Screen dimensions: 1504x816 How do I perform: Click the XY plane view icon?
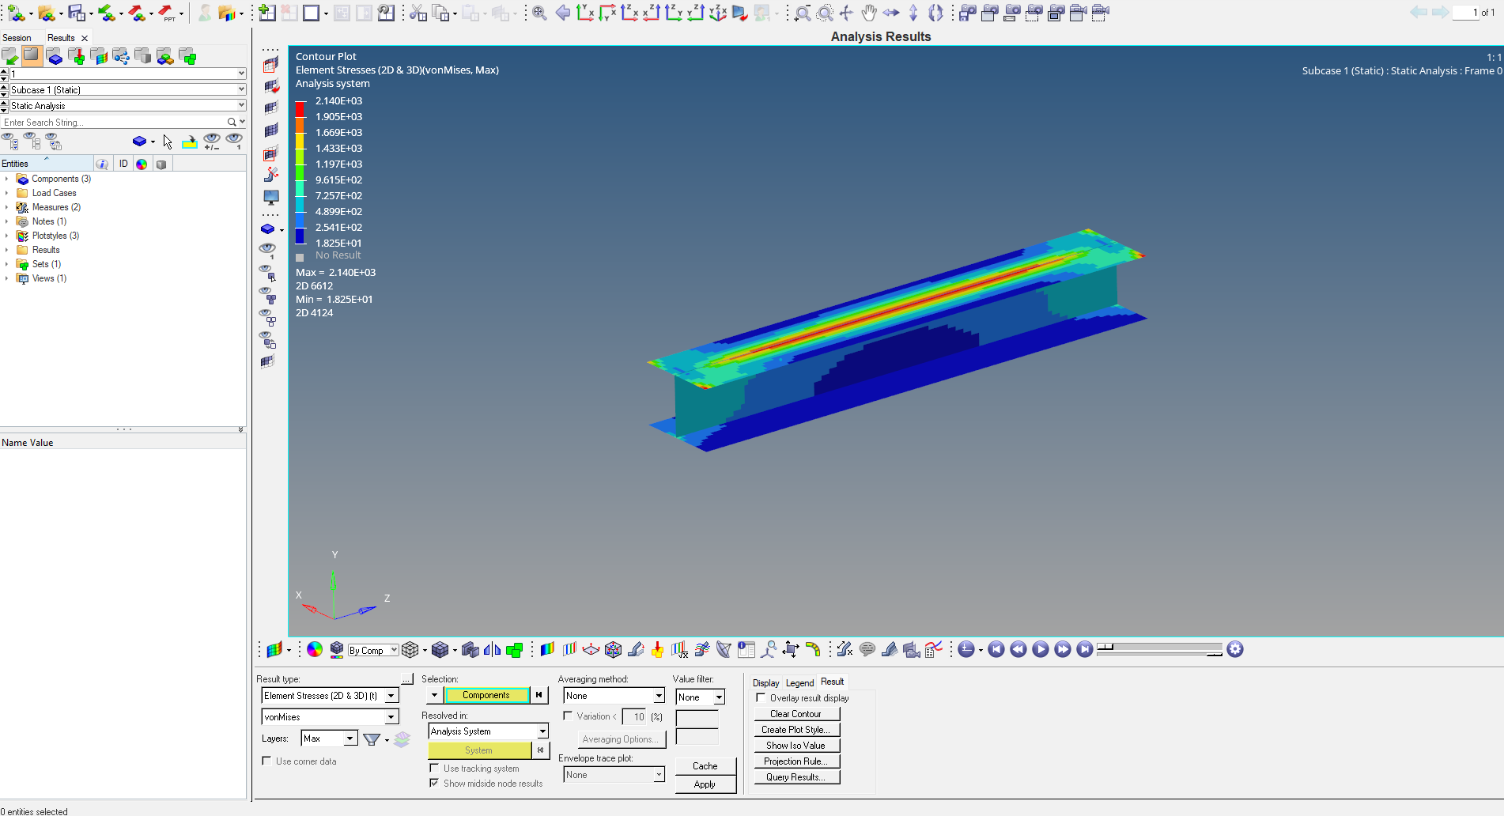click(585, 13)
